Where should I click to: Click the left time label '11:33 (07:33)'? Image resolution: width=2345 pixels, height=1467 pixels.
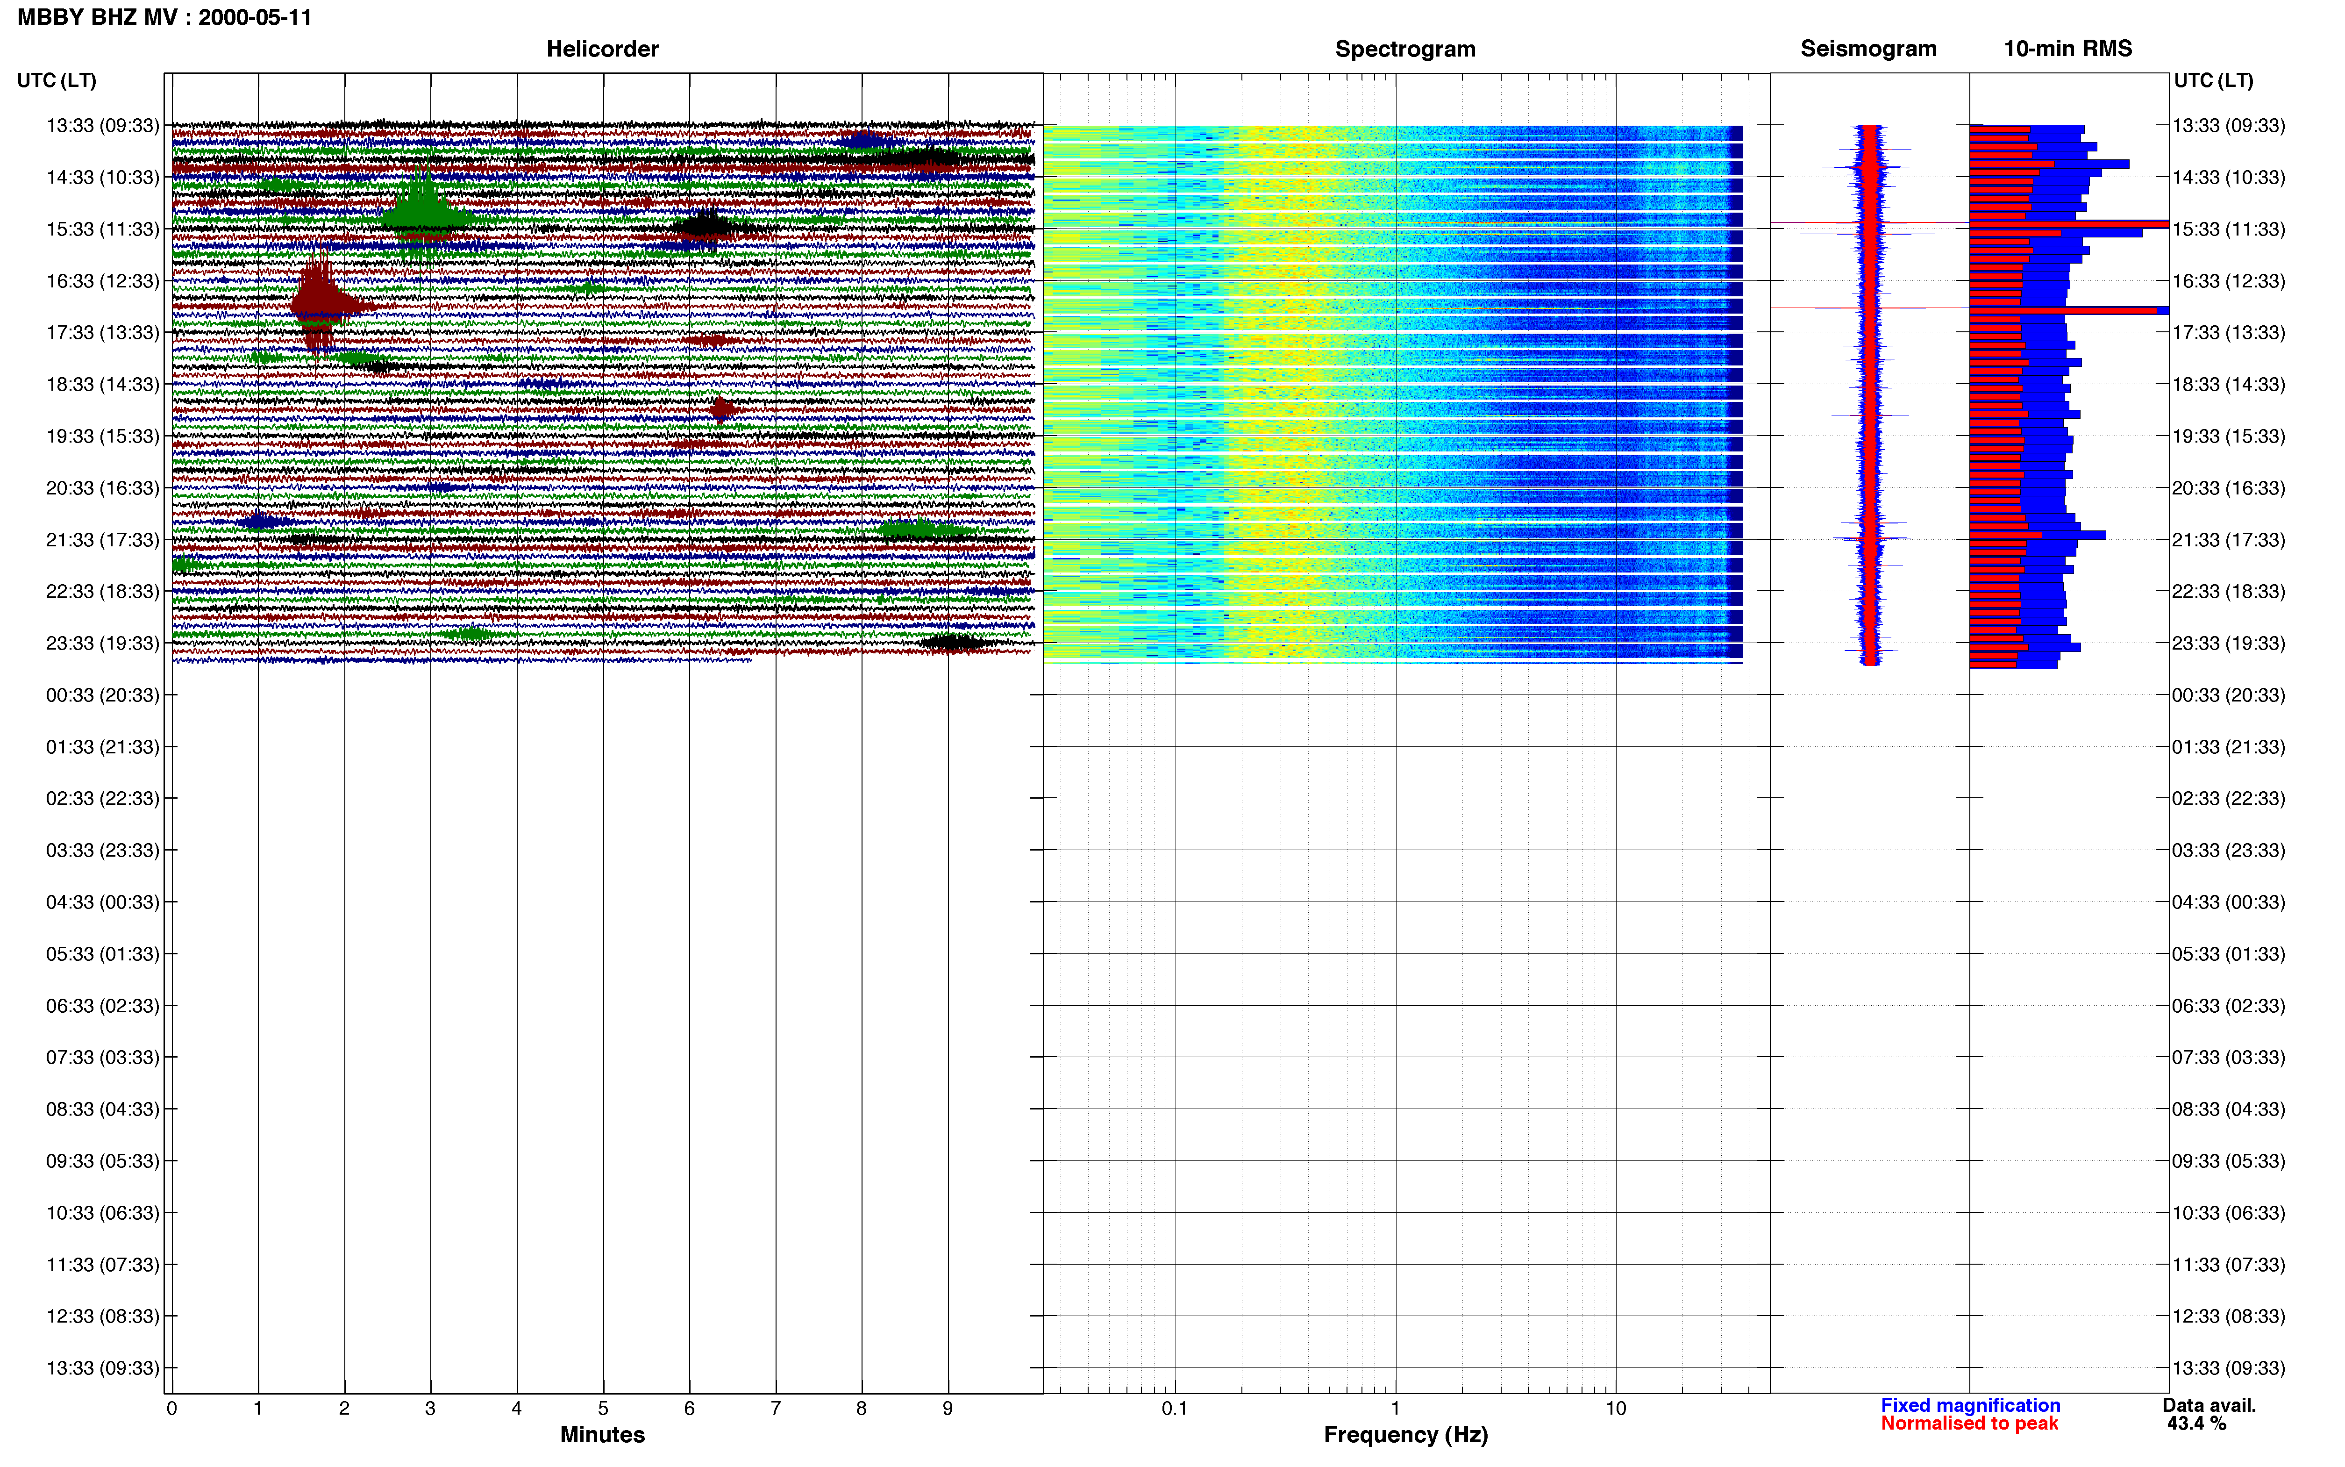103,1264
